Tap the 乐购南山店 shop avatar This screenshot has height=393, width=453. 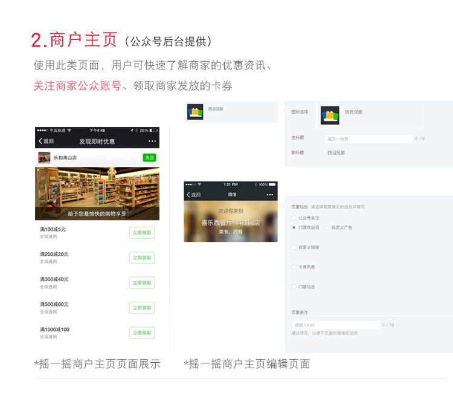[x=44, y=158]
